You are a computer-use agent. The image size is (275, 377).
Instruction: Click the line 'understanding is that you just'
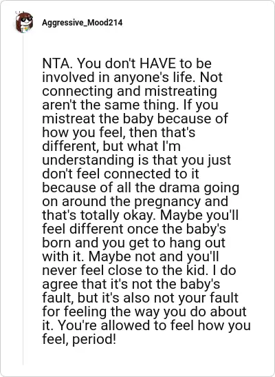click(x=137, y=160)
